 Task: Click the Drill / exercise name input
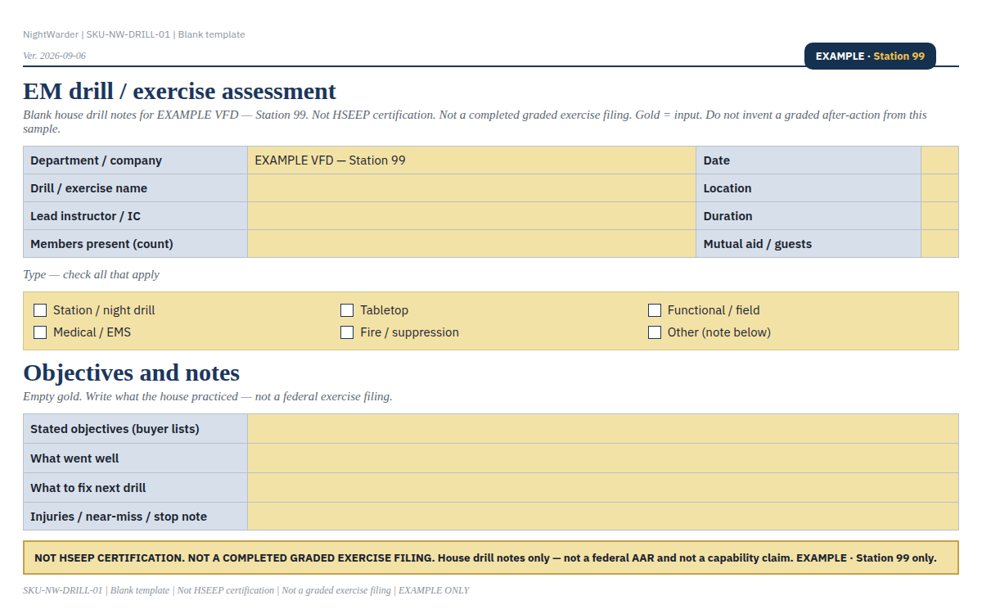pos(471,188)
